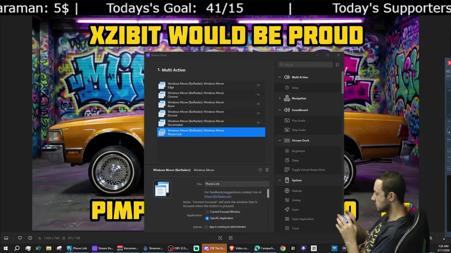Grab the drag handle on the Chrome row
Viewport: 451px width, 253px height.
[x=258, y=95]
